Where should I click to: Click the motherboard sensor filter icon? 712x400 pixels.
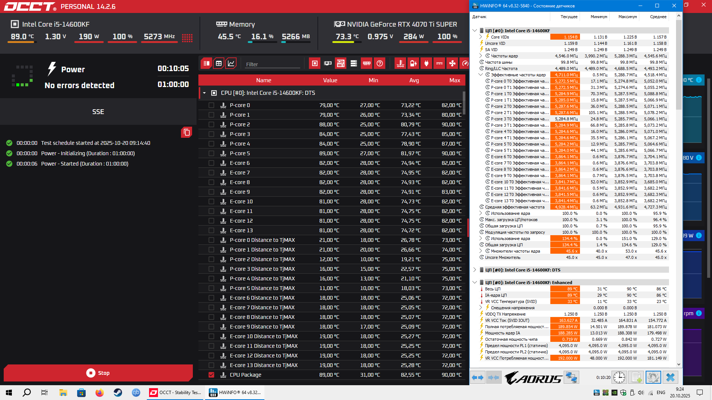point(340,63)
